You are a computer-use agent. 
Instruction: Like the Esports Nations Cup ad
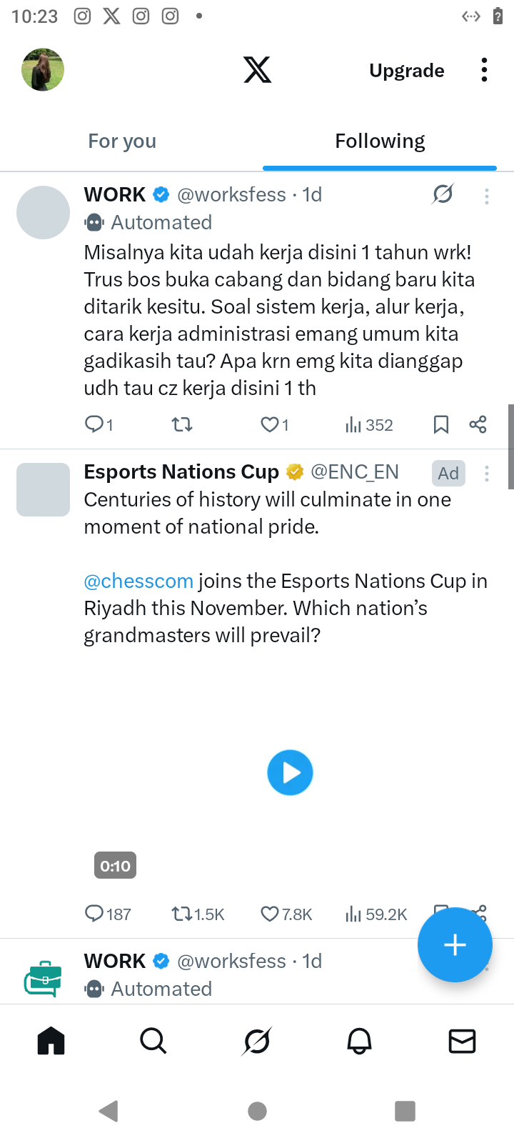coord(269,914)
